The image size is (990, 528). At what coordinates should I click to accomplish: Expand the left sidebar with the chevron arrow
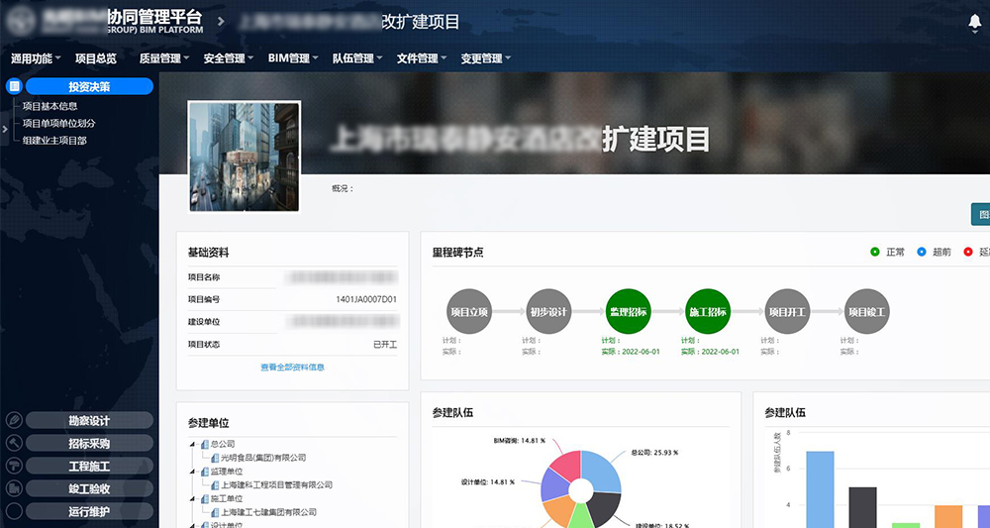pyautogui.click(x=4, y=128)
